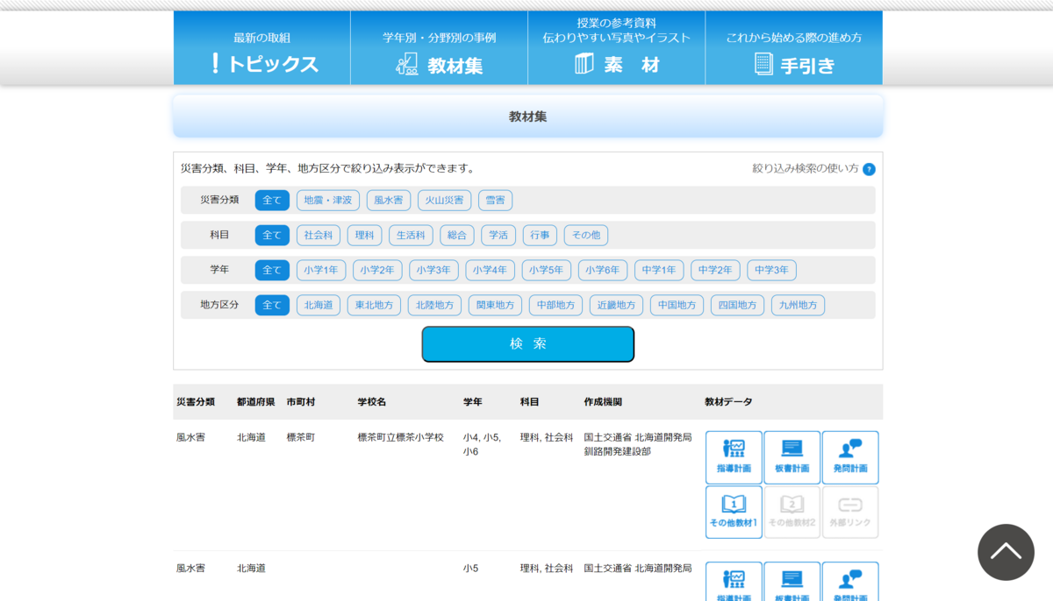Open 指導計画 icon in the 小5 row
The height and width of the screenshot is (601, 1053).
tap(734, 582)
